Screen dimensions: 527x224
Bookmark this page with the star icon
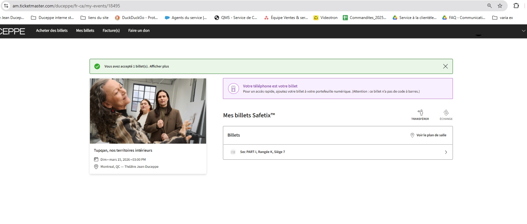pos(500,6)
